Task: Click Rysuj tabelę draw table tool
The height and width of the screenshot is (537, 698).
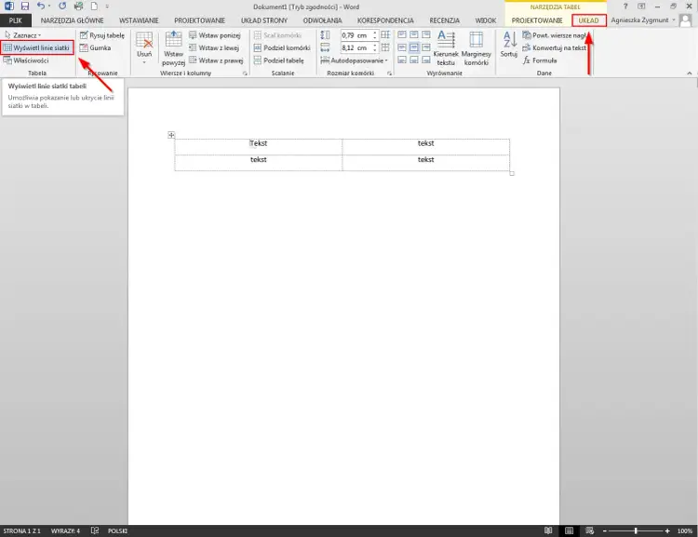Action: [102, 35]
